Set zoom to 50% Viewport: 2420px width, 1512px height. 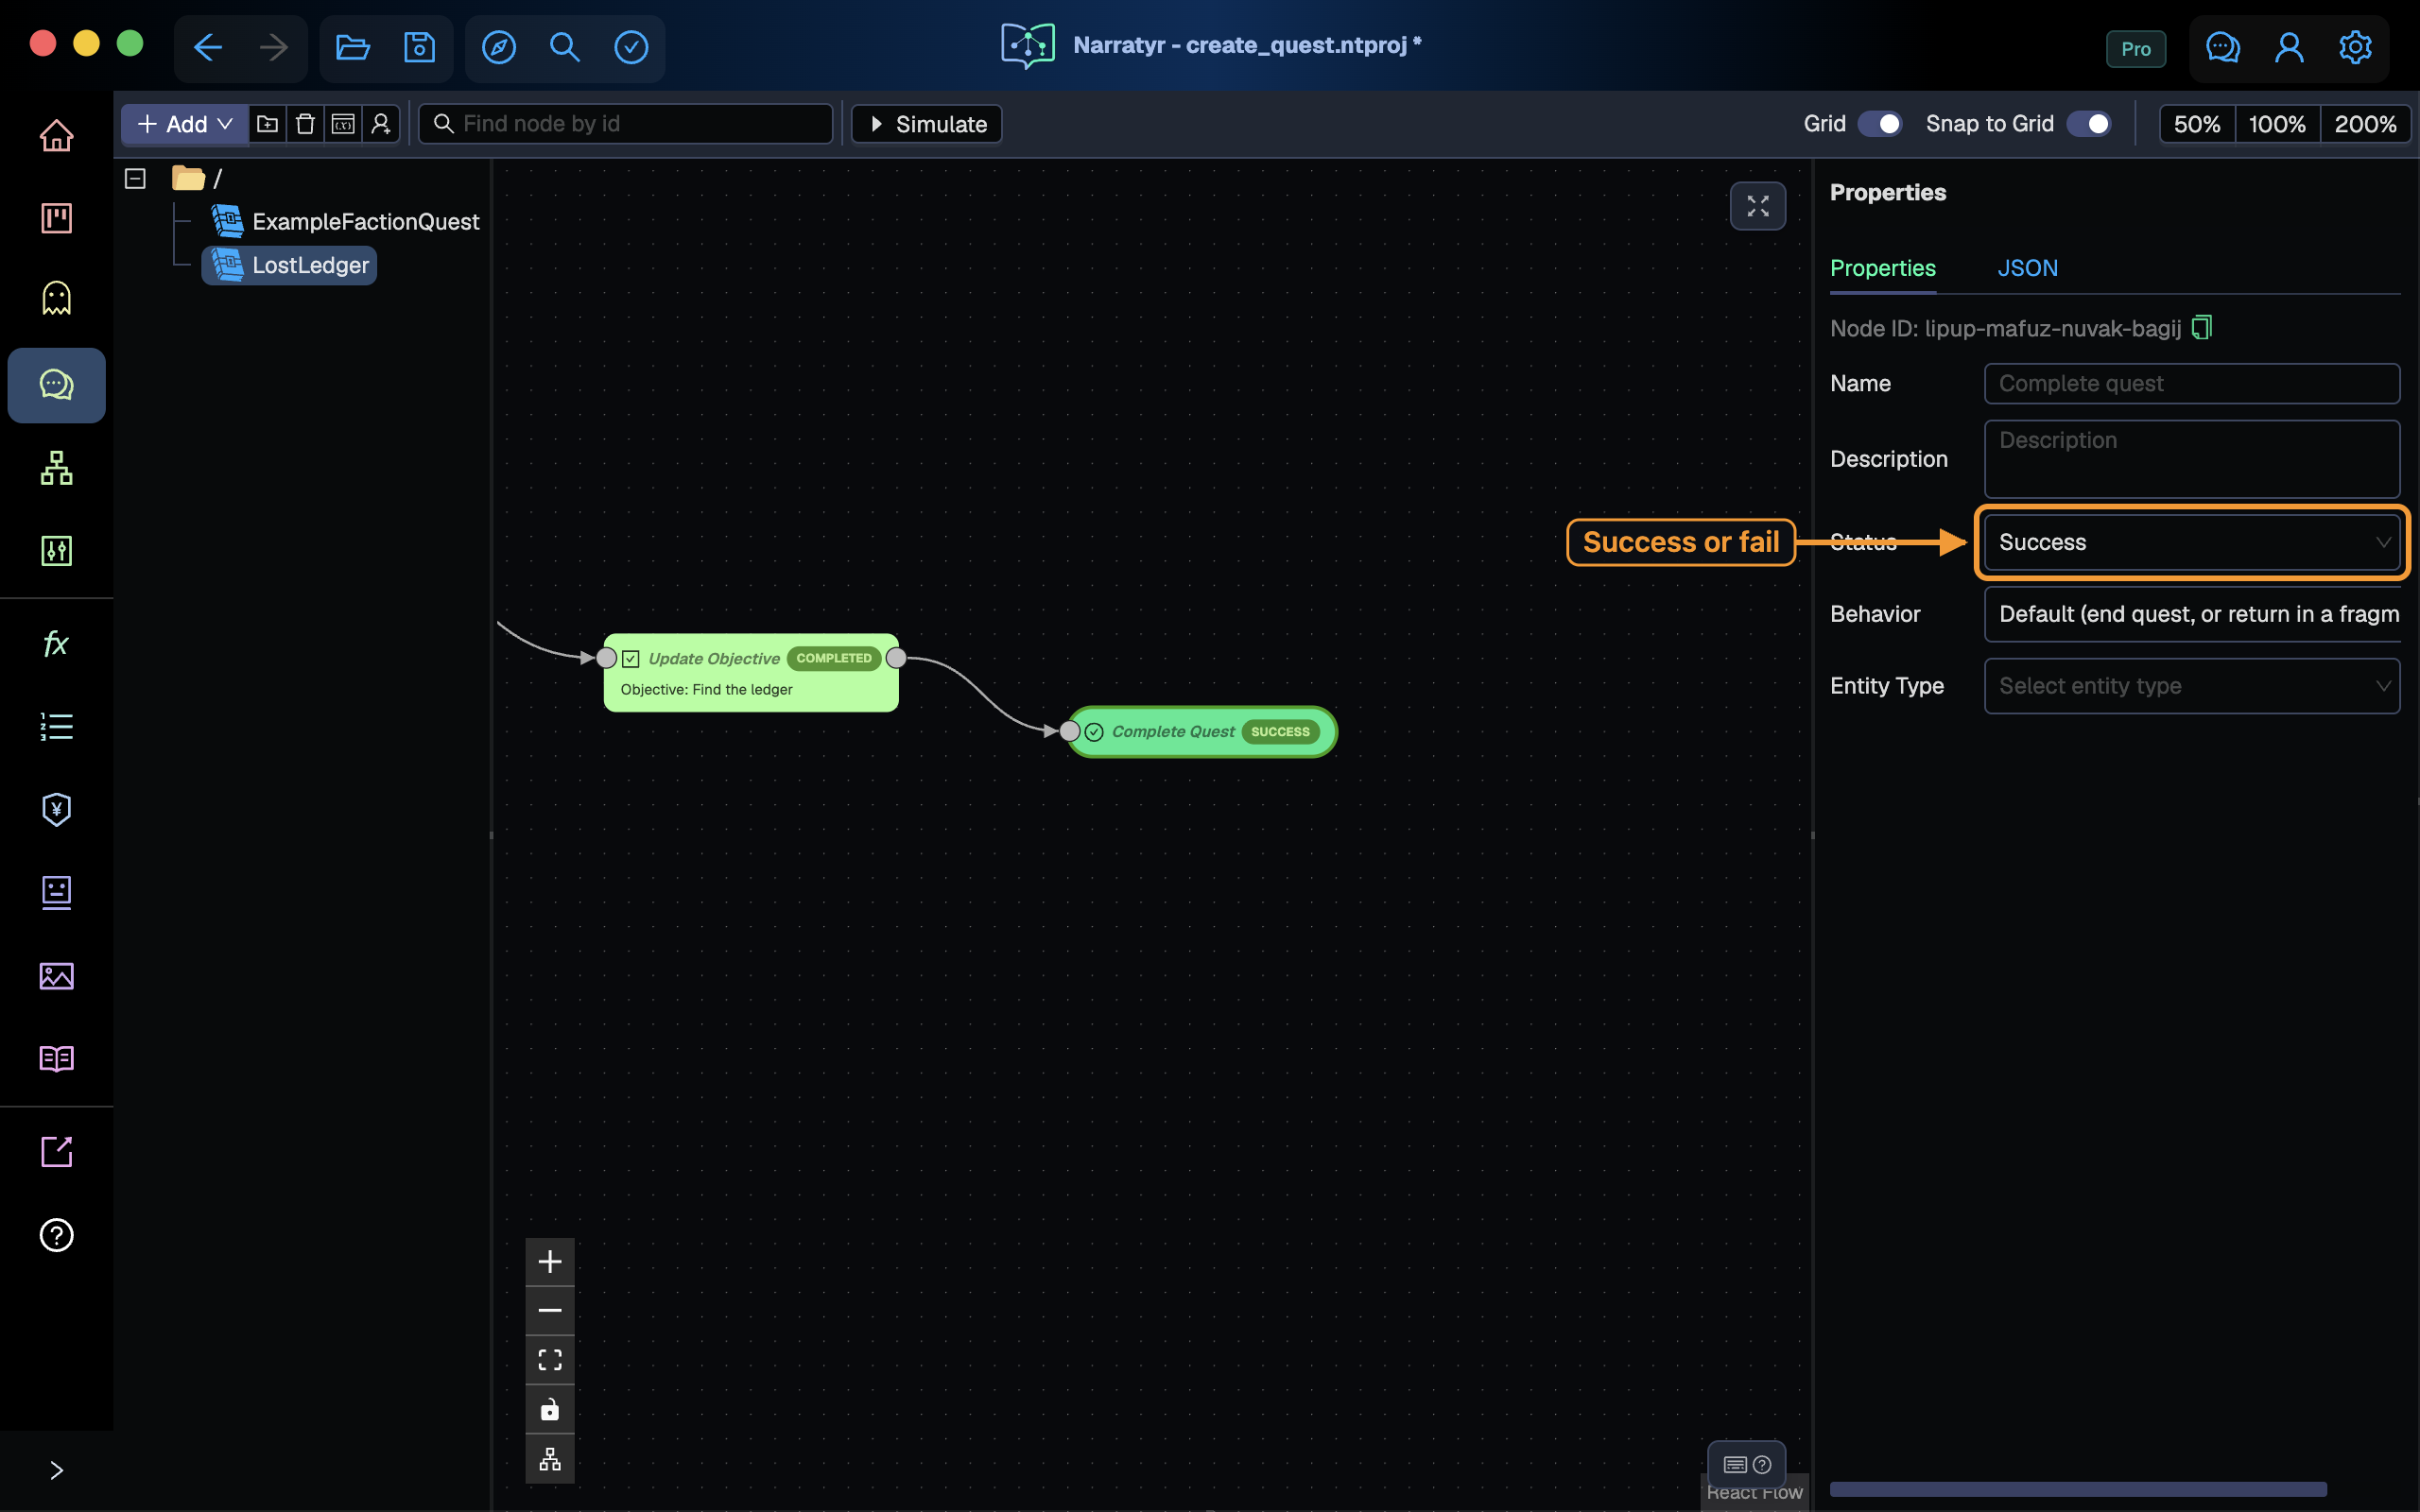[x=2197, y=124]
